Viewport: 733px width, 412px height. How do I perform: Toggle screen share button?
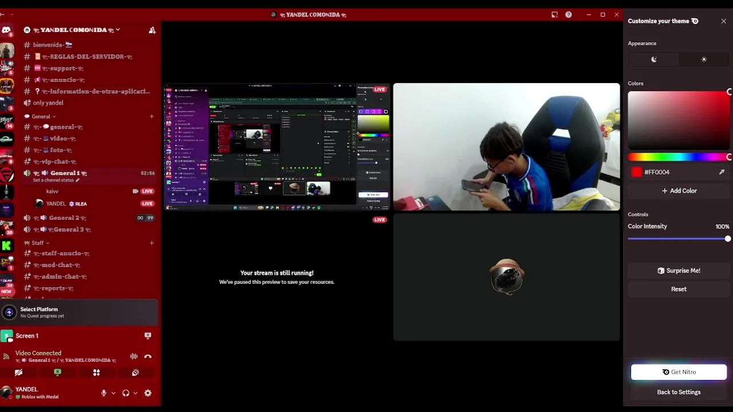pos(58,373)
